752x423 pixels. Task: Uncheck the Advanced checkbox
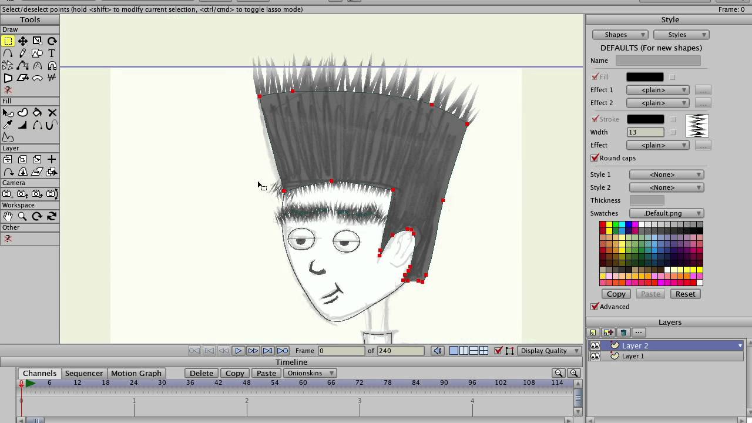[x=595, y=307]
